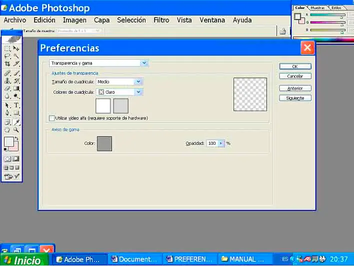The image size is (354, 266).
Task: Select the Path Selection arrow tool
Action: [x=7, y=105]
